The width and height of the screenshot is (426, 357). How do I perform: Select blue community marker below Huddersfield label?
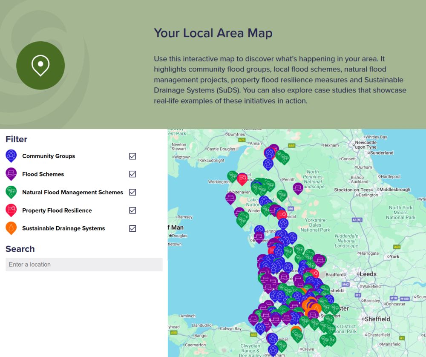coord(329,299)
